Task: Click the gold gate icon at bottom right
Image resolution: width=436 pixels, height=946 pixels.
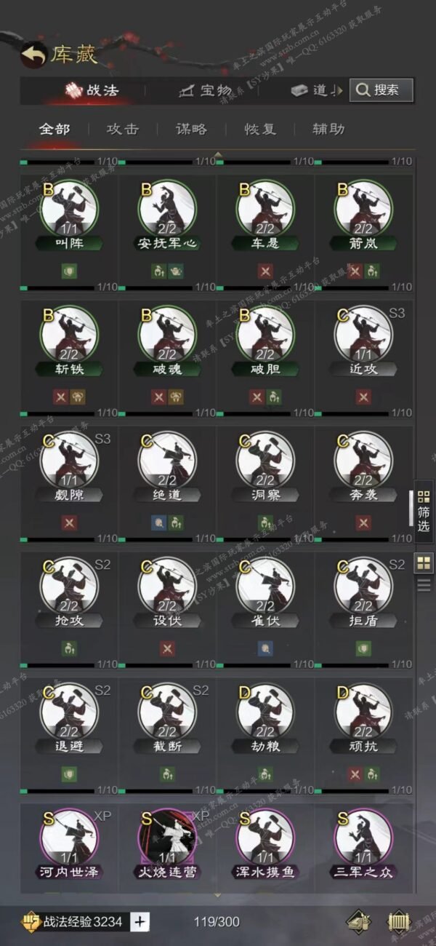Action: pos(398,922)
